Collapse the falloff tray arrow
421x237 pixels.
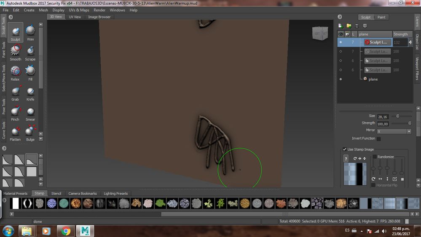(x=4, y=148)
